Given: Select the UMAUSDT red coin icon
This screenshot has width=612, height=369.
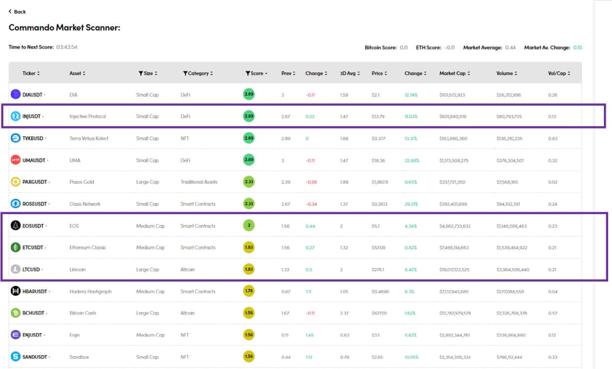Looking at the screenshot, I should 16,160.
